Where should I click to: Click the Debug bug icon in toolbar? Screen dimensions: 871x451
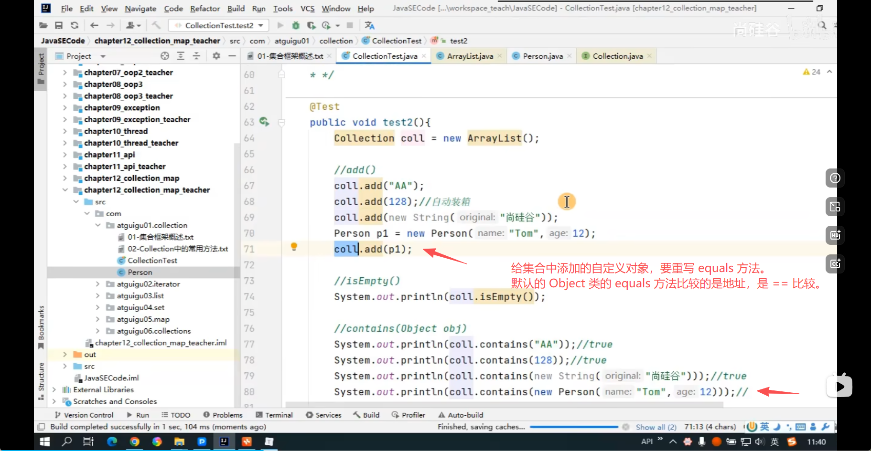coord(296,25)
